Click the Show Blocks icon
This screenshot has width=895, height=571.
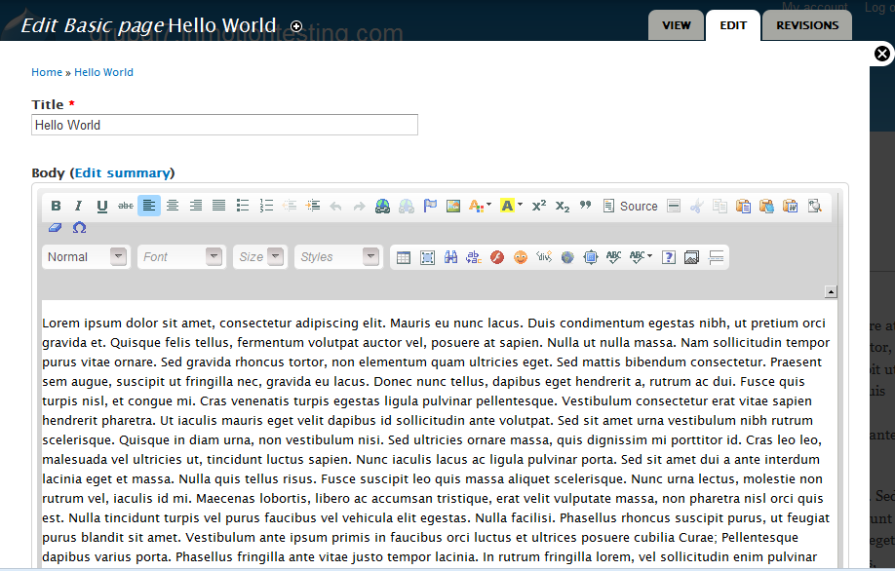pyautogui.click(x=814, y=206)
